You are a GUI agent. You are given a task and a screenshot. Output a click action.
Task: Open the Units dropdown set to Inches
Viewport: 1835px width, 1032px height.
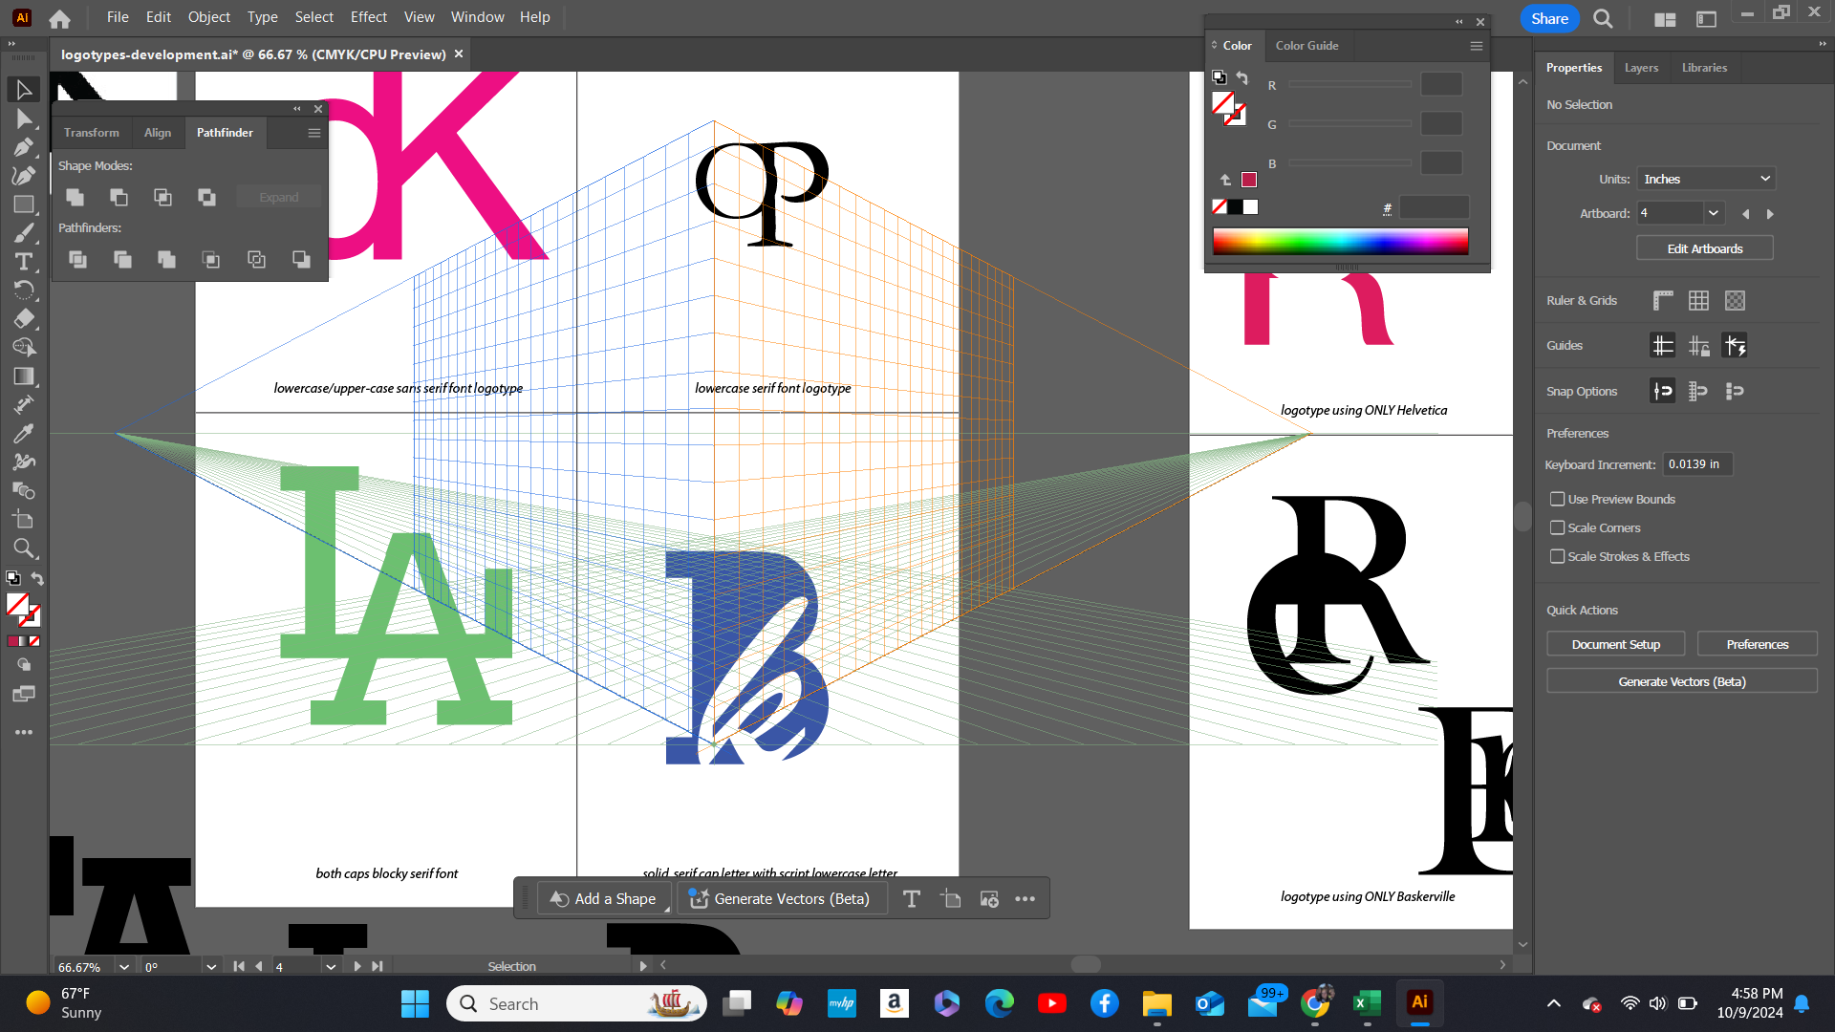click(x=1706, y=178)
